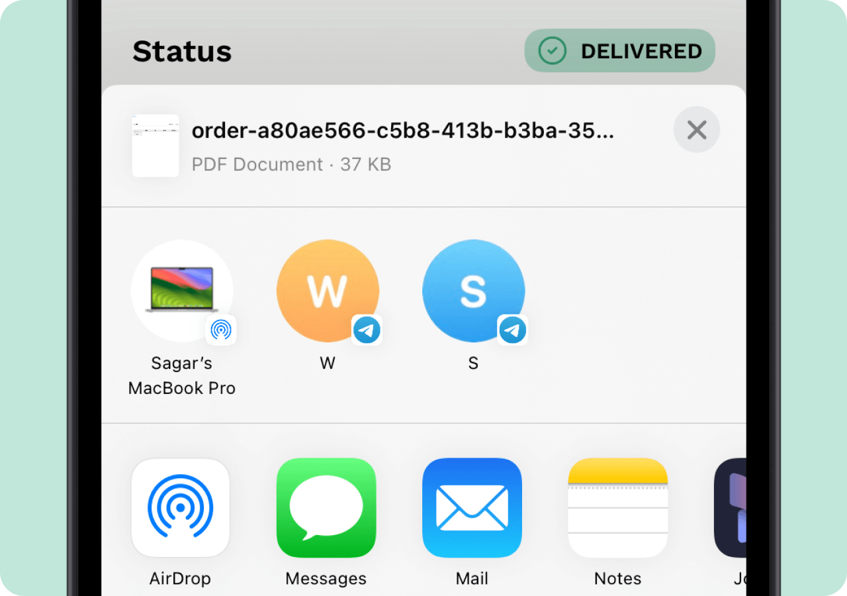The width and height of the screenshot is (847, 596).
Task: Click the Telegram badge on contact W
Action: pos(367,330)
